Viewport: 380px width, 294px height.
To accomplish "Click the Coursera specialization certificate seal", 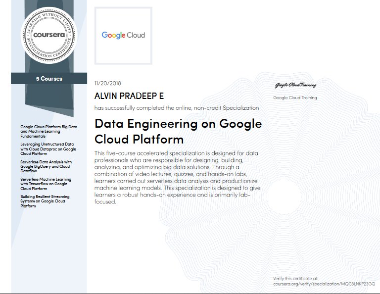I will pyautogui.click(x=49, y=35).
